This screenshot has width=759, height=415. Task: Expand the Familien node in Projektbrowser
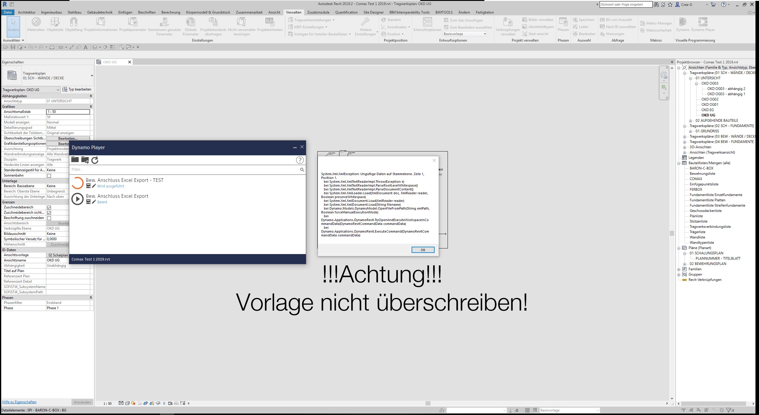tap(679, 269)
